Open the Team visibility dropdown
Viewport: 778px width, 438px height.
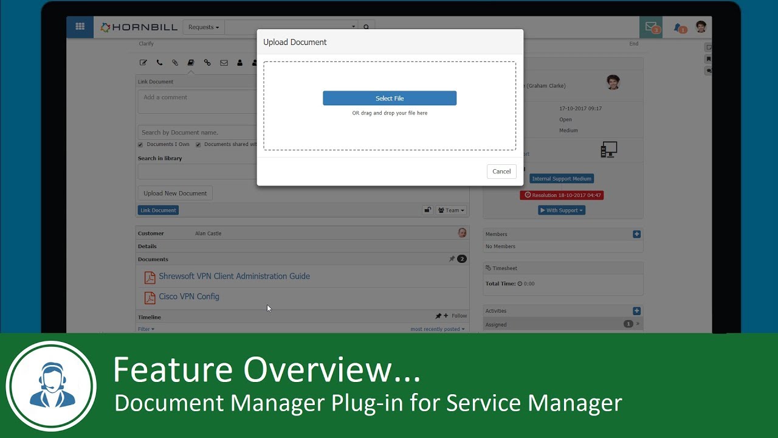[x=451, y=210]
